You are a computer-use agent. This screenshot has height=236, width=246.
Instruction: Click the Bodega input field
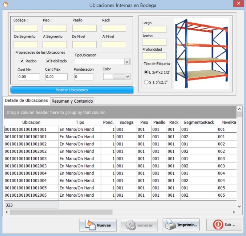pyautogui.click(x=26, y=28)
